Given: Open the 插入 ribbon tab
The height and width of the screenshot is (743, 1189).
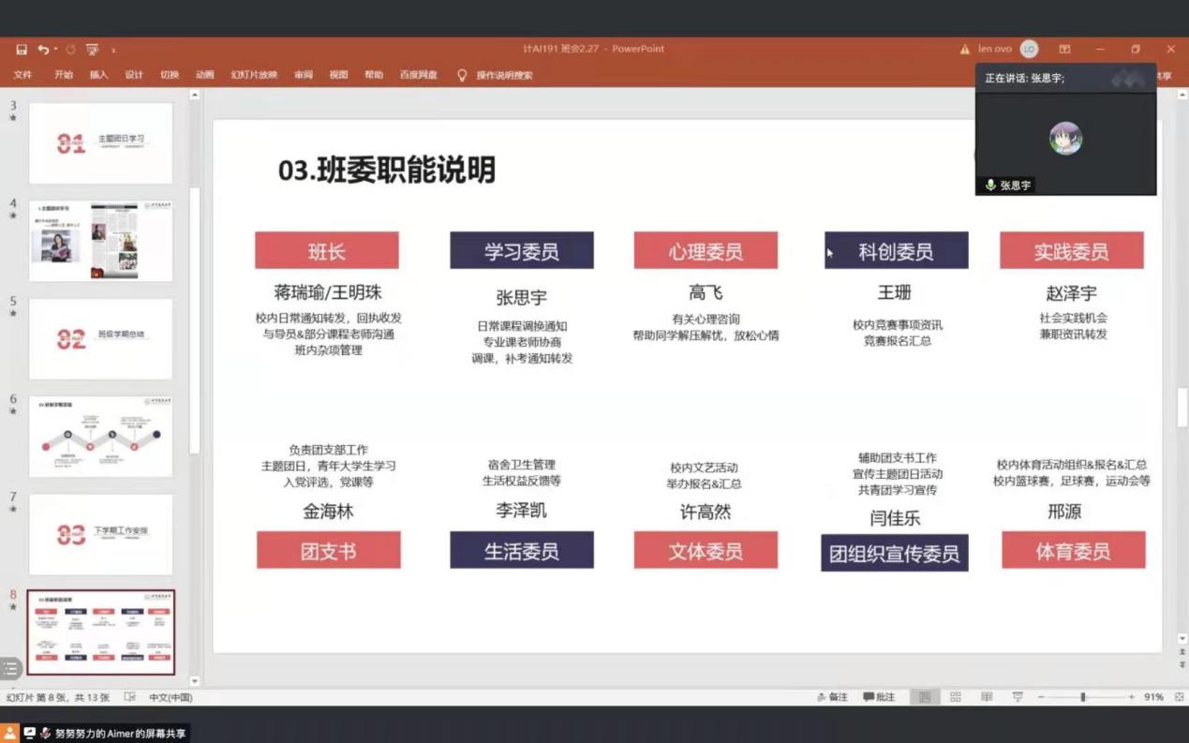Looking at the screenshot, I should pyautogui.click(x=98, y=75).
